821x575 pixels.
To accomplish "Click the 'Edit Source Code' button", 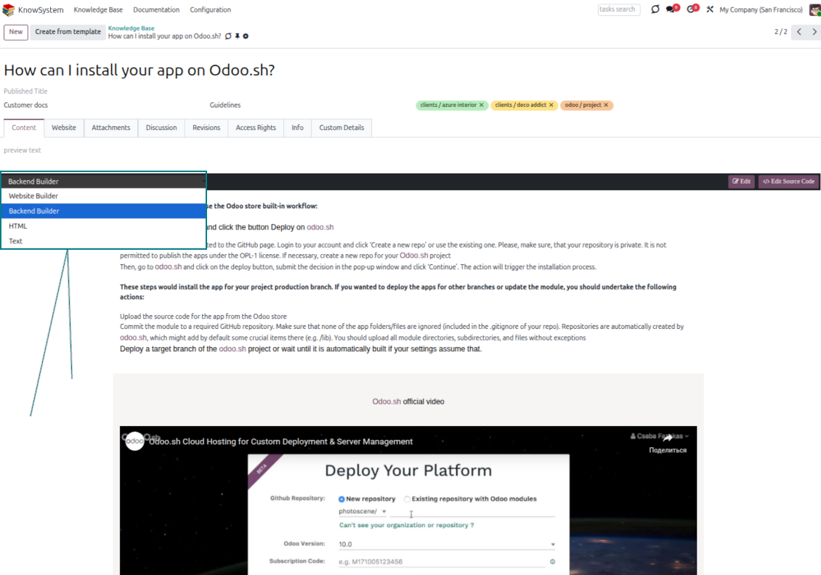I will (x=788, y=182).
